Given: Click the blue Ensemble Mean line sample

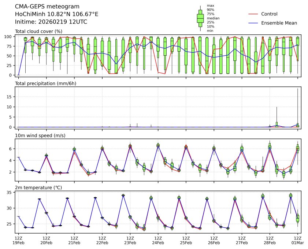Looking at the screenshot, I should [x=253, y=23].
